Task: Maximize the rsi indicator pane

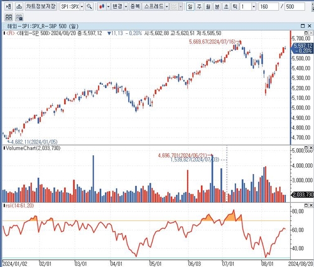Action: (306, 205)
